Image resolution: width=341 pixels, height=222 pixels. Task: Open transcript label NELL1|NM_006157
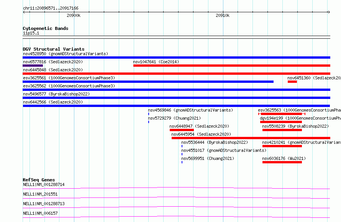pos(40,213)
